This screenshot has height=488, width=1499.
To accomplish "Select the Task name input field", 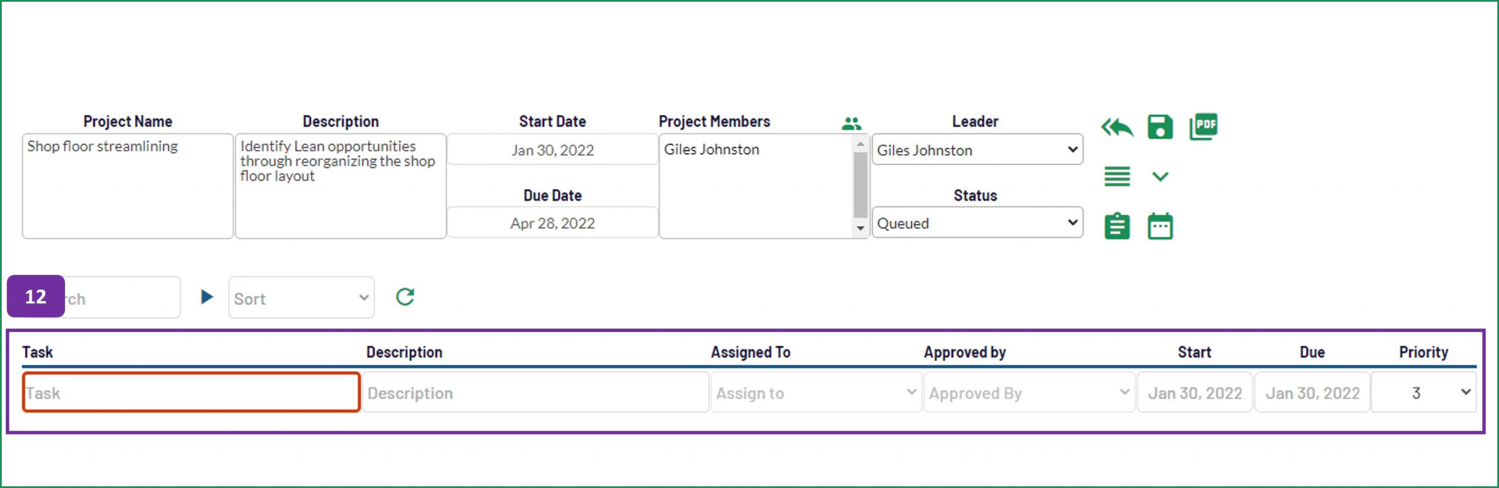I will click(191, 393).
